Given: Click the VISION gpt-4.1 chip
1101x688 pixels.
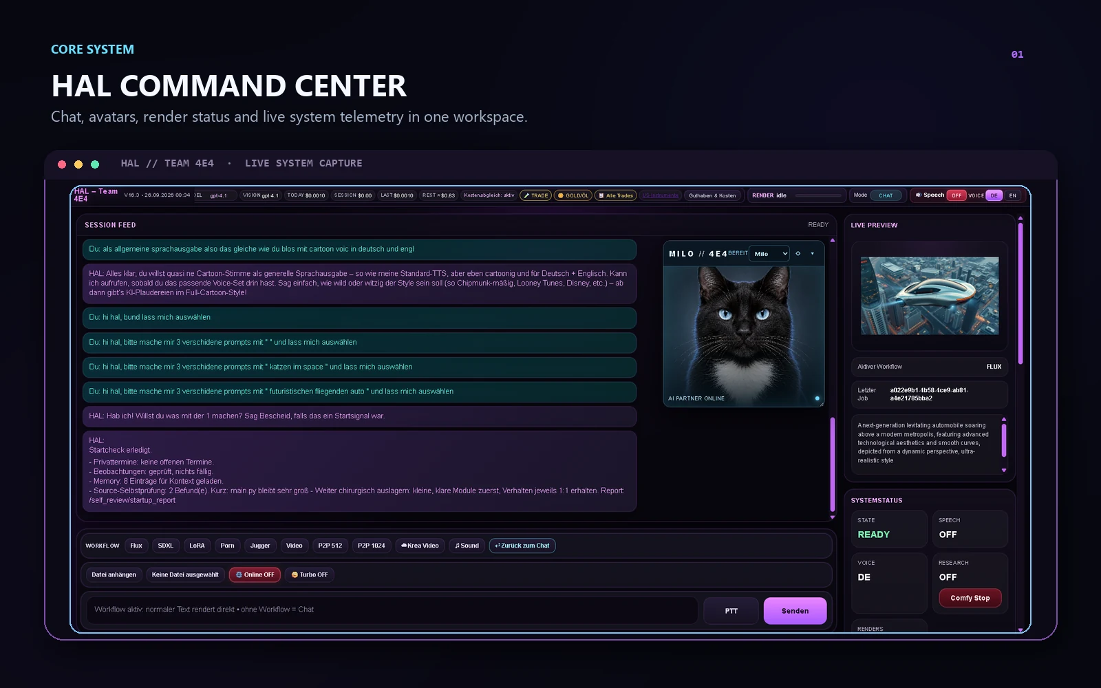Looking at the screenshot, I should (260, 195).
